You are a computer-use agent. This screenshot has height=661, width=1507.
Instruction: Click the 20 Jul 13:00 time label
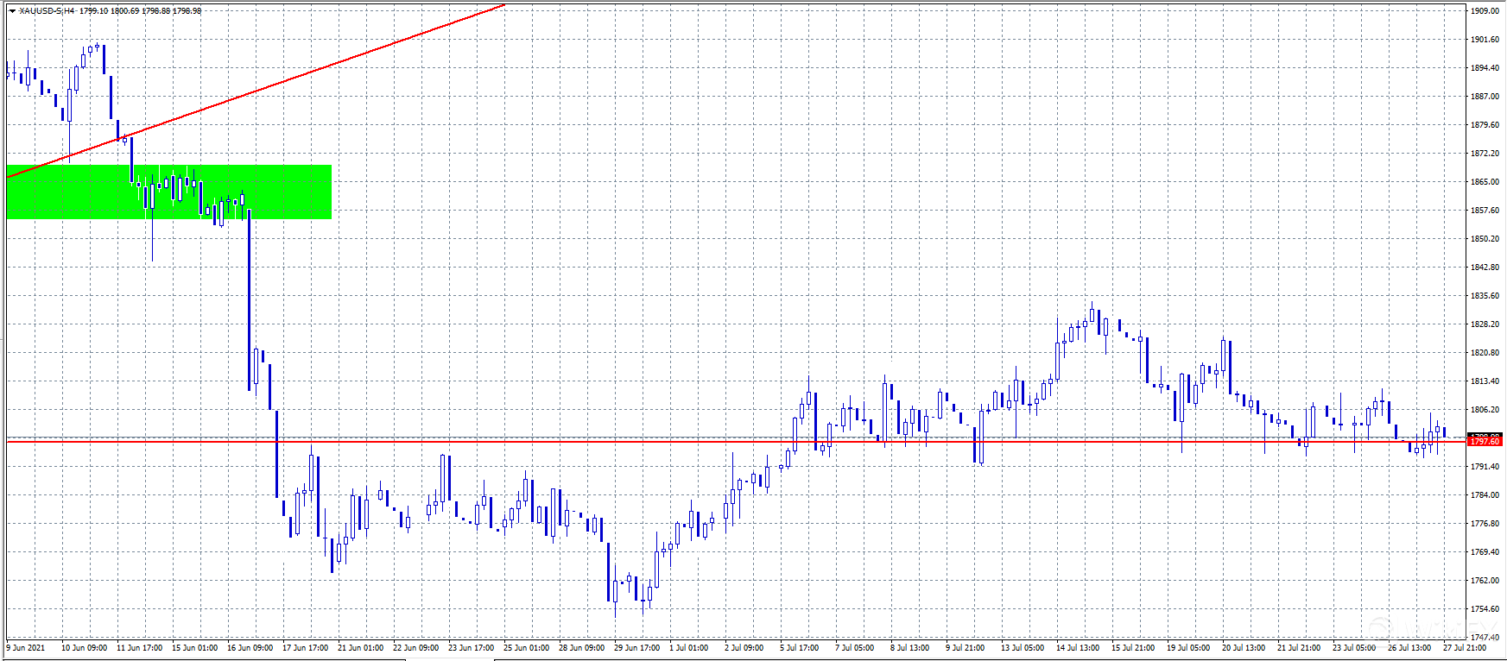[1244, 648]
